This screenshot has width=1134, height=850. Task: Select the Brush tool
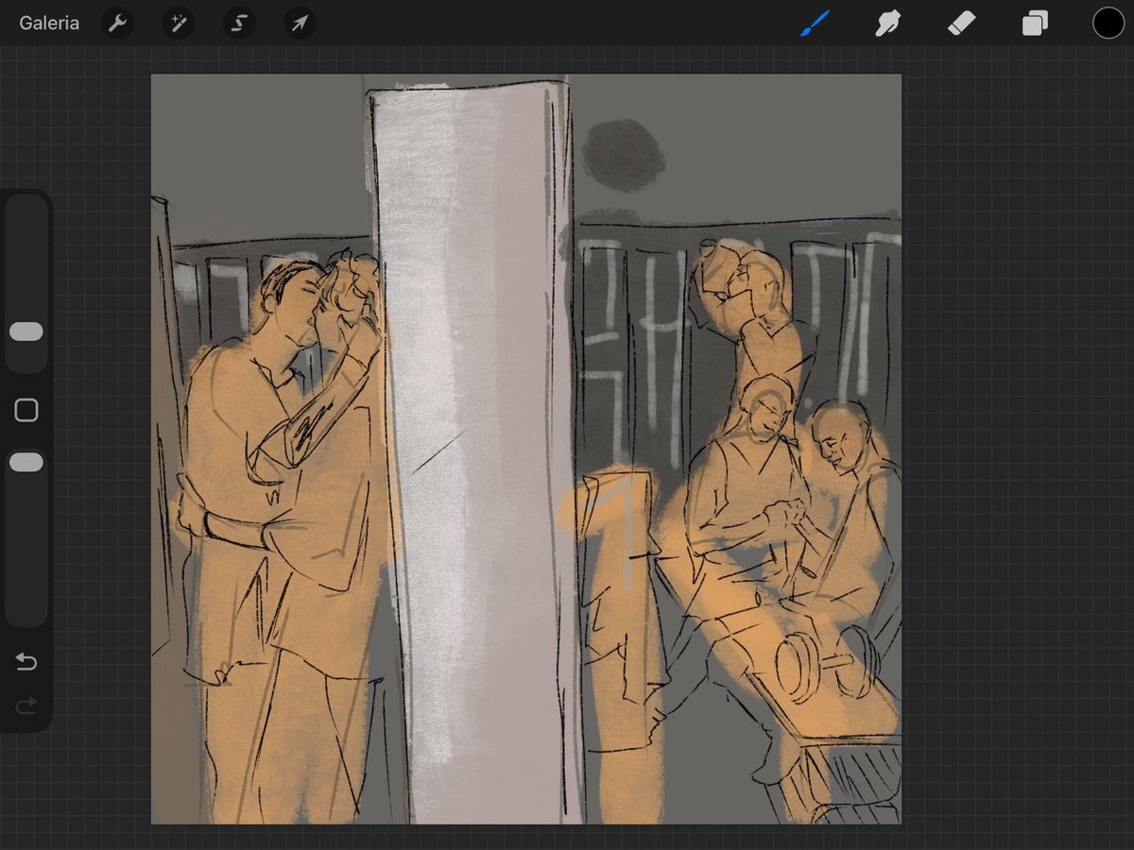(814, 23)
